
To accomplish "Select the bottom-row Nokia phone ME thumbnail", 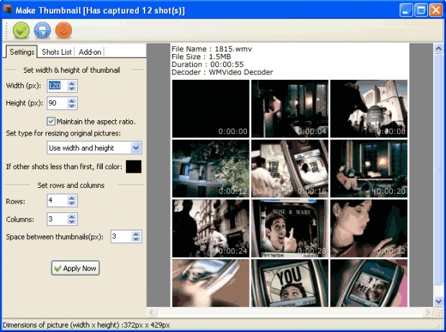I will point(368,283).
